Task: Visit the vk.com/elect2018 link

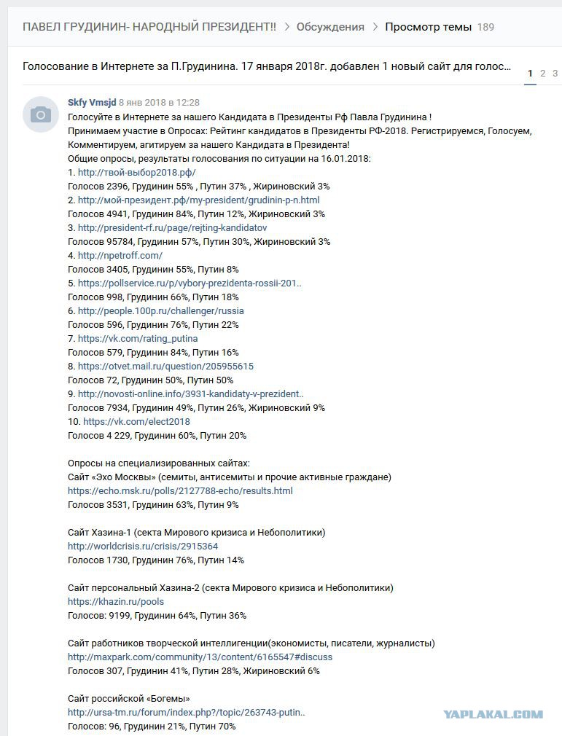Action: (136, 421)
